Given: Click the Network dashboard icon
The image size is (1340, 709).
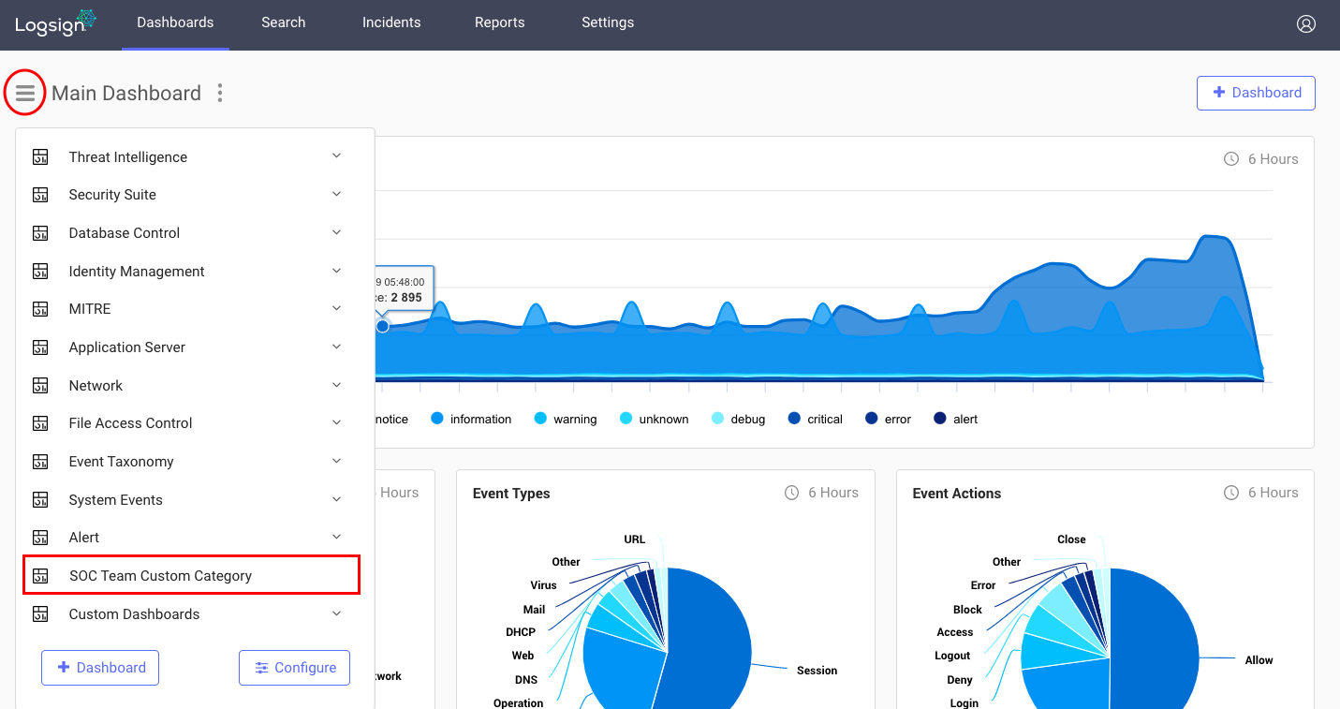Looking at the screenshot, I should (40, 385).
